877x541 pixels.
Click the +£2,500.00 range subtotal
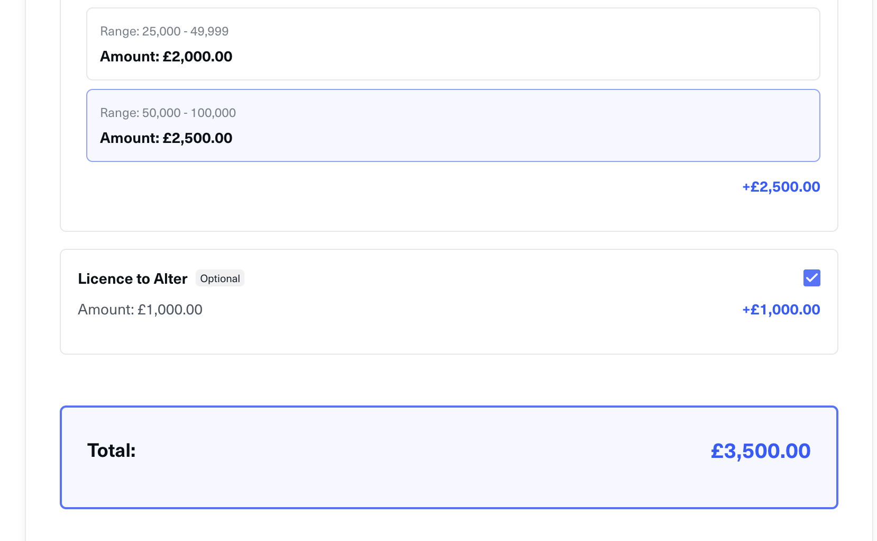click(781, 187)
